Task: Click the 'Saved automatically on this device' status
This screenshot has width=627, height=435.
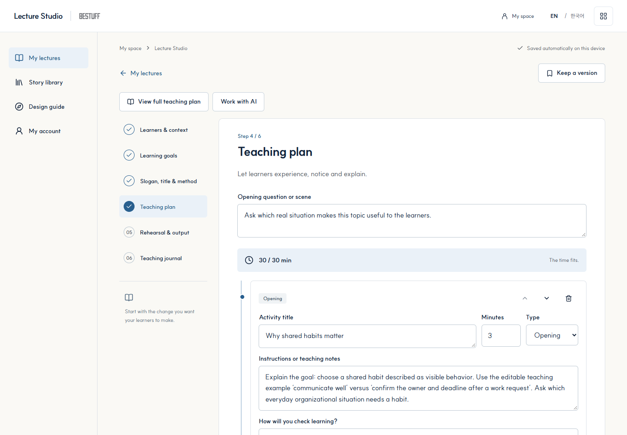Action: point(561,48)
